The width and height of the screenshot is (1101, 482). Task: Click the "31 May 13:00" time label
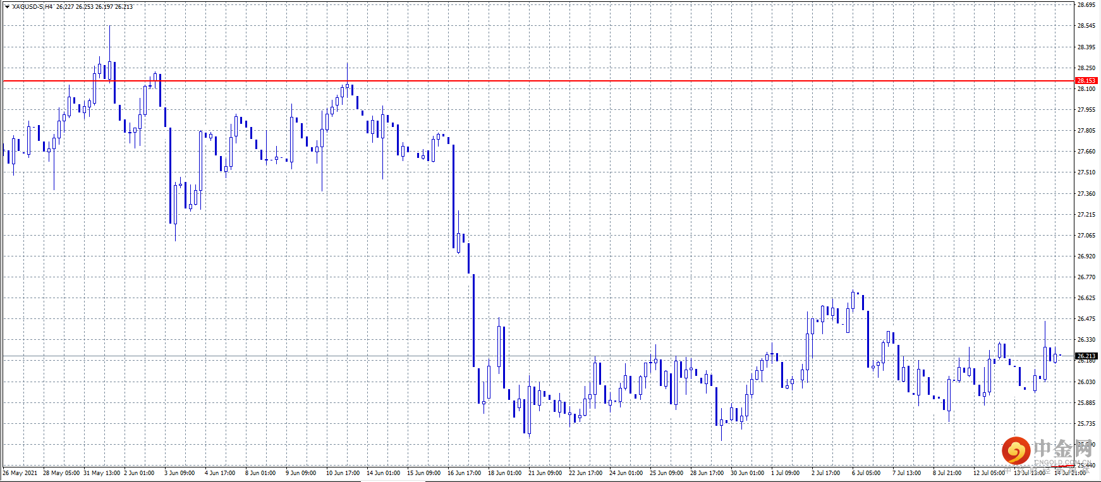coord(102,473)
